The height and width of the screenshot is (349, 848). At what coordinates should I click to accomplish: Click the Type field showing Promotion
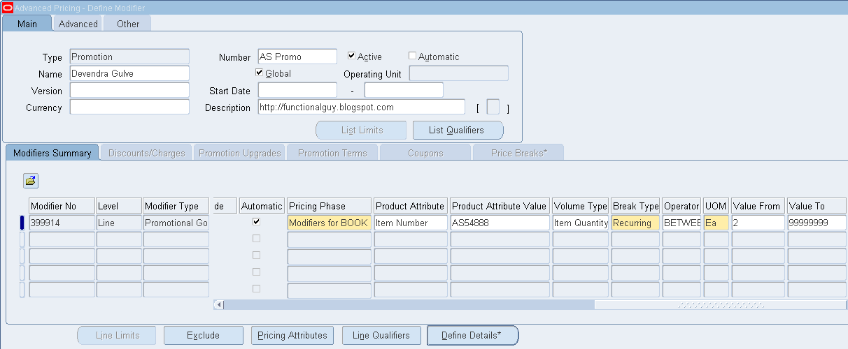click(x=129, y=57)
